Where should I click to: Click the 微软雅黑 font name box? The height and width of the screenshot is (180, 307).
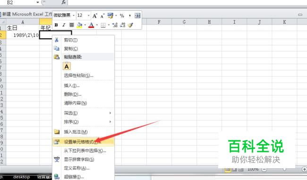(62, 15)
